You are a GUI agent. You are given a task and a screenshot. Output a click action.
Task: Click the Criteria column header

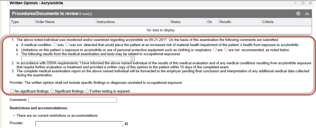tap(268, 22)
